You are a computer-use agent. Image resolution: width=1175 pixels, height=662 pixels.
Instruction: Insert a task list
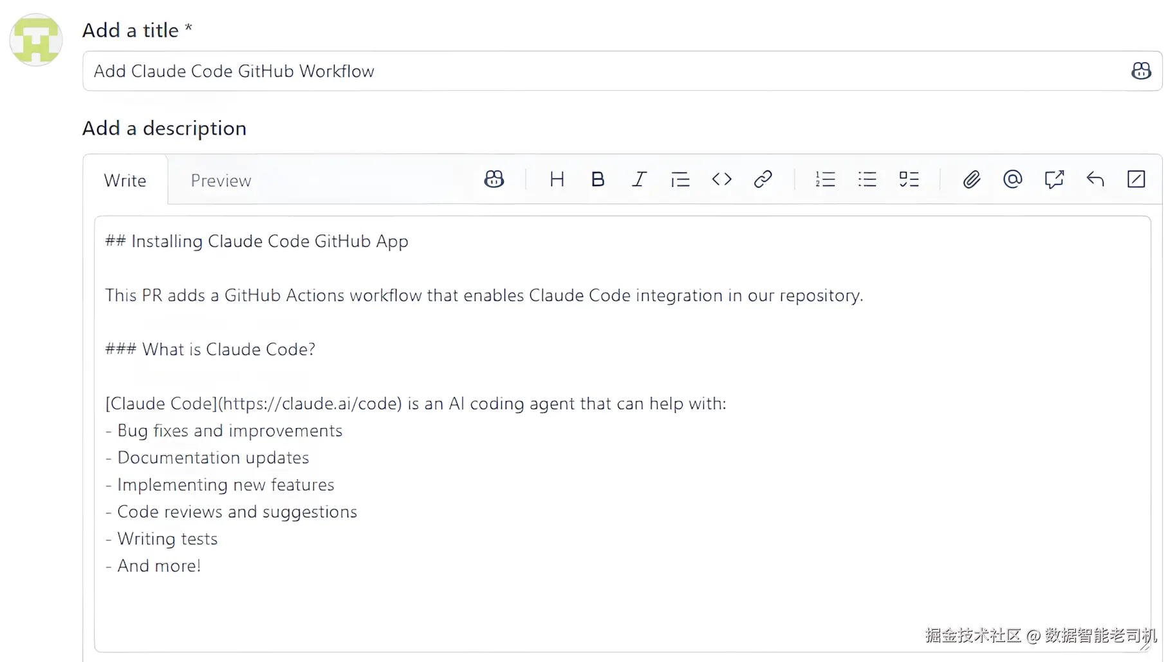pyautogui.click(x=909, y=179)
